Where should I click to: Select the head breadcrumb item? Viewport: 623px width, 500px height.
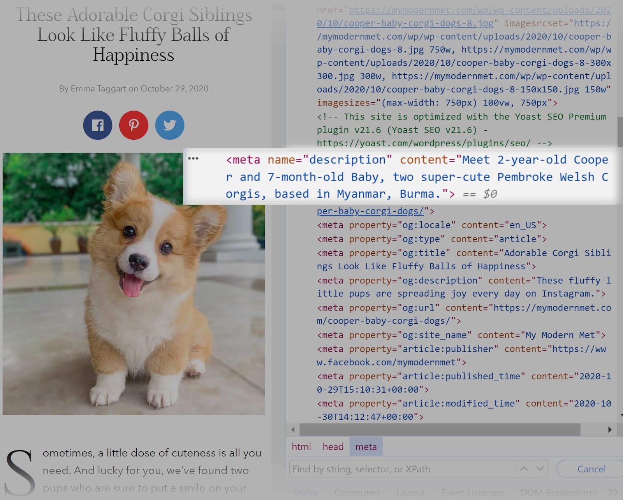point(333,447)
